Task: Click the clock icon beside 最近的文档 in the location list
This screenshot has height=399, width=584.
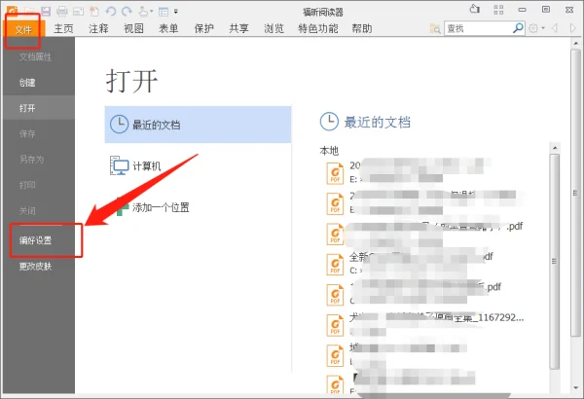Action: 119,124
